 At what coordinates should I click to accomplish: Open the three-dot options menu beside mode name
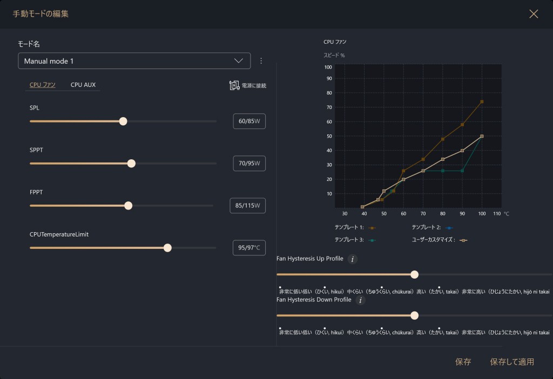(x=261, y=61)
